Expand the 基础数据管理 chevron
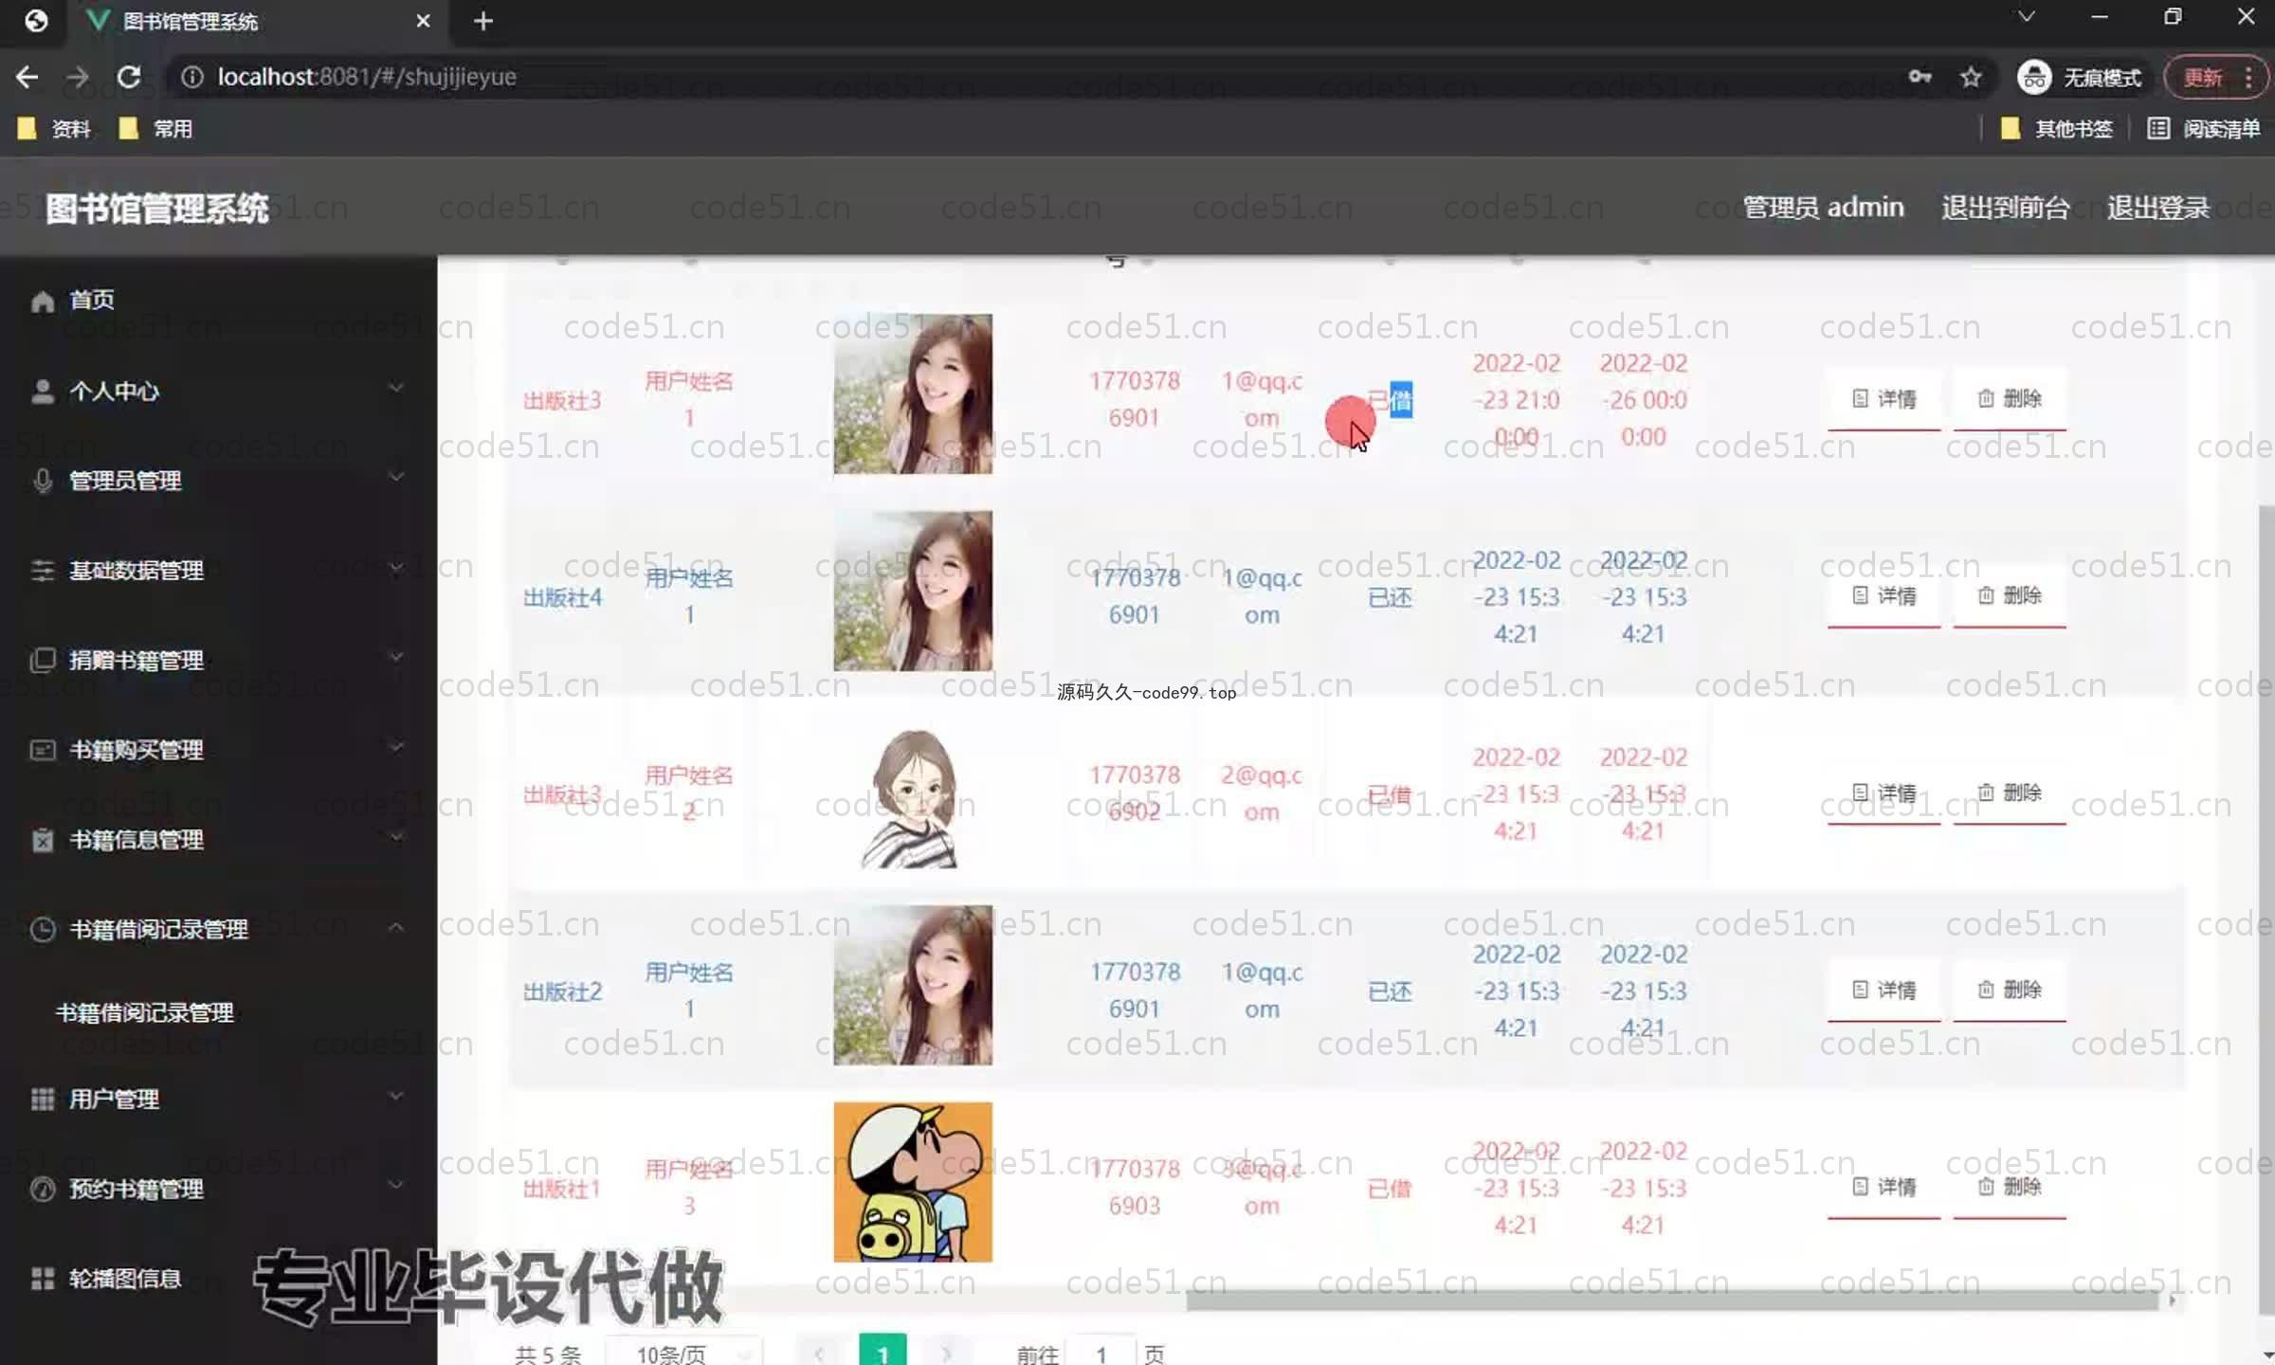 pos(396,566)
